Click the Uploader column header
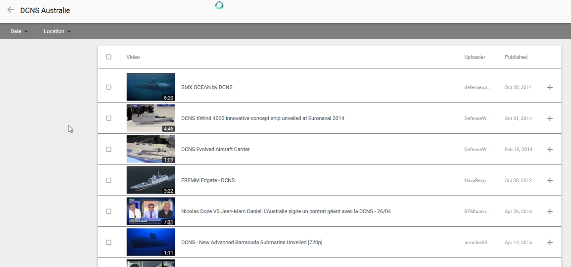 pyautogui.click(x=475, y=57)
